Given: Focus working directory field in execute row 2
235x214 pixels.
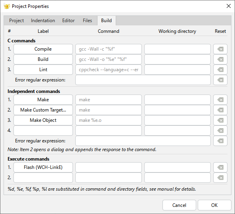Looking at the screenshot, I should tap(178, 178).
